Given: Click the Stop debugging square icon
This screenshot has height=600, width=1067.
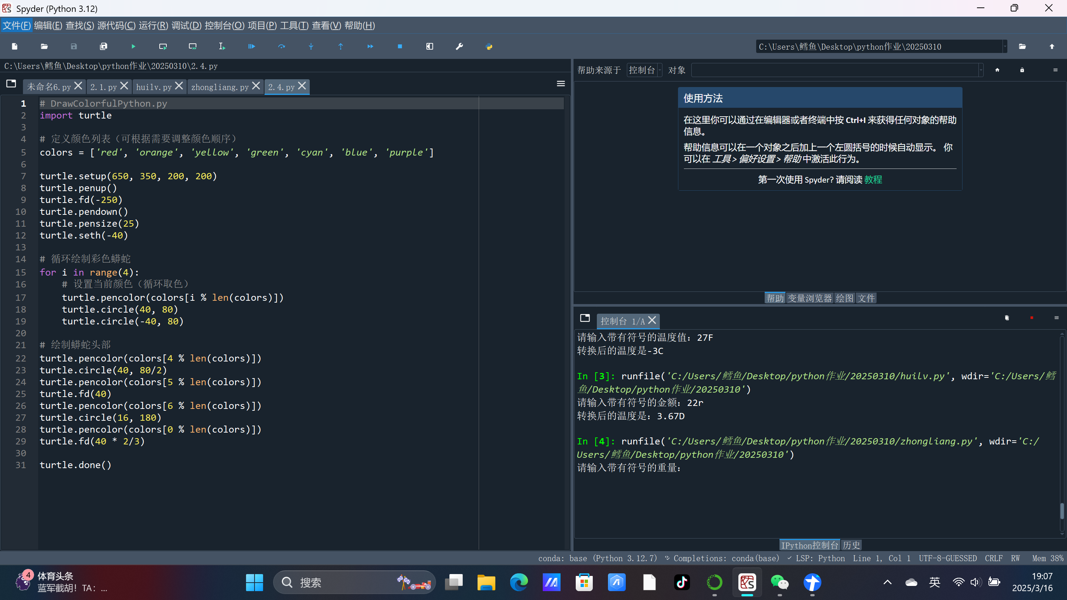Looking at the screenshot, I should tap(400, 46).
